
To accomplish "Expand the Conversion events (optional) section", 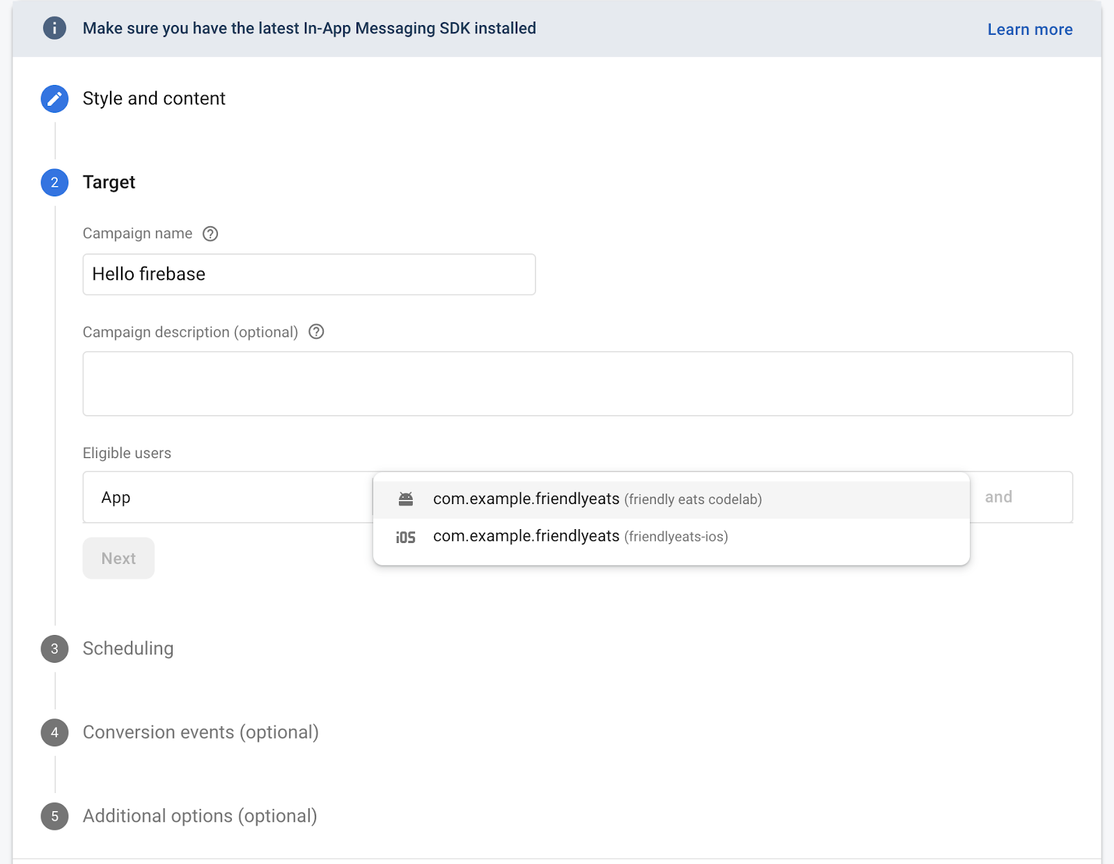I will pyautogui.click(x=201, y=732).
